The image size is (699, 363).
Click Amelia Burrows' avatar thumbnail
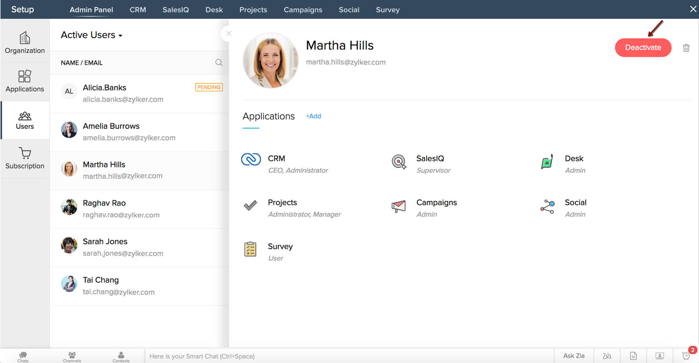69,130
